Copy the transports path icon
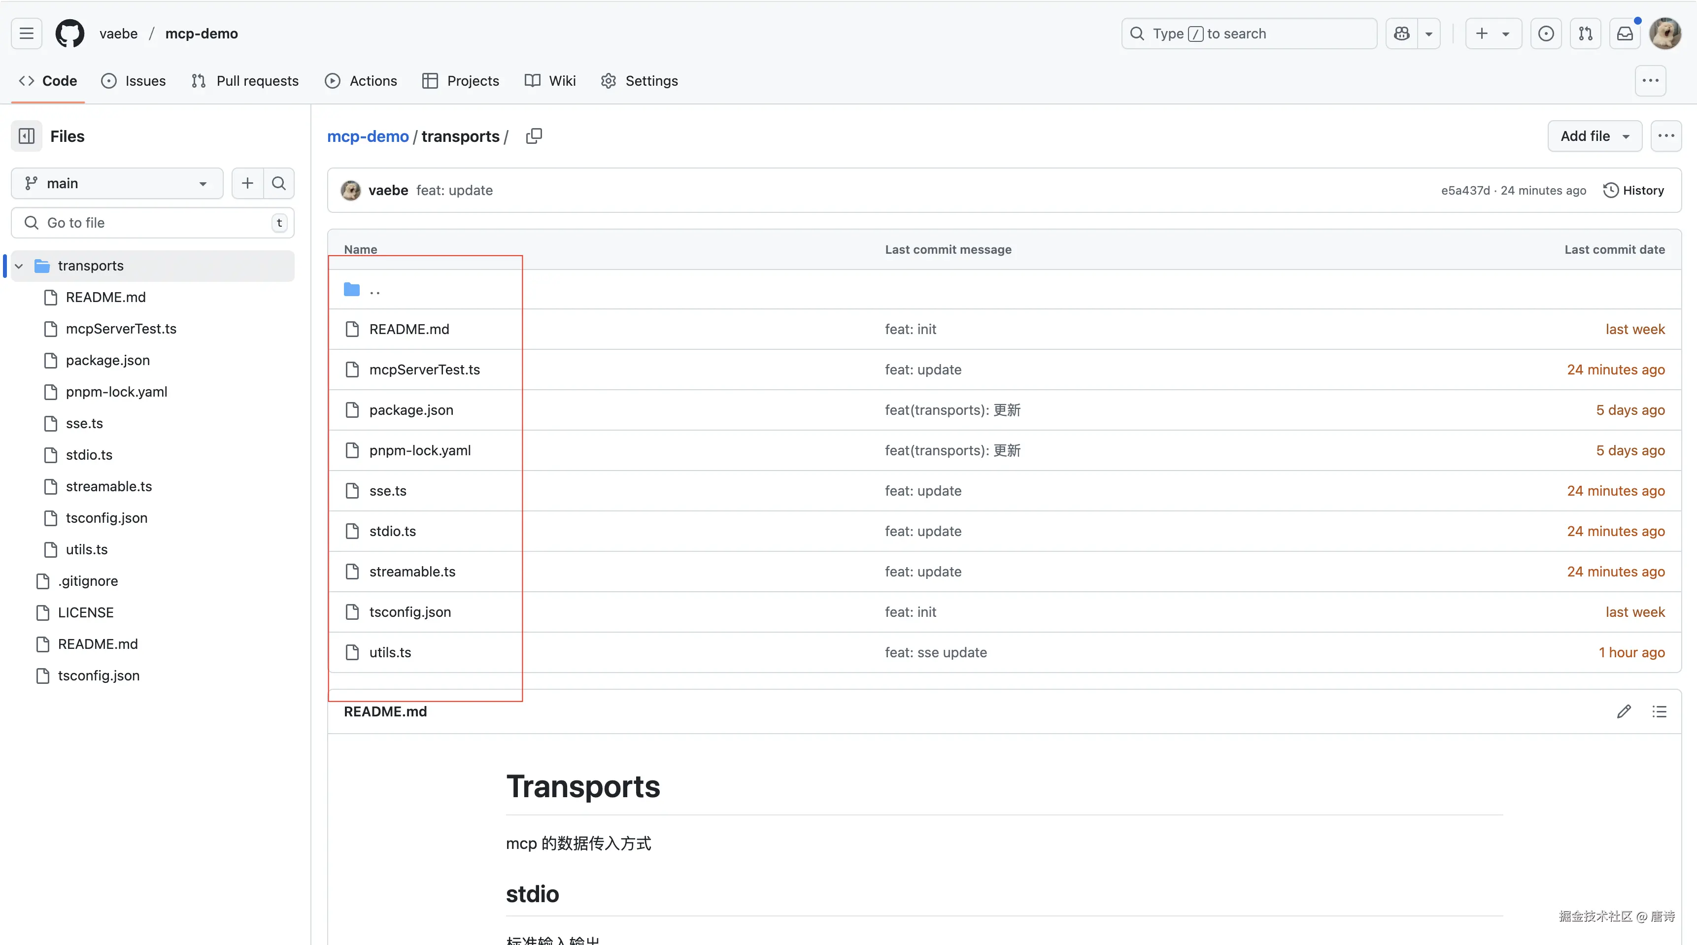 pyautogui.click(x=534, y=136)
